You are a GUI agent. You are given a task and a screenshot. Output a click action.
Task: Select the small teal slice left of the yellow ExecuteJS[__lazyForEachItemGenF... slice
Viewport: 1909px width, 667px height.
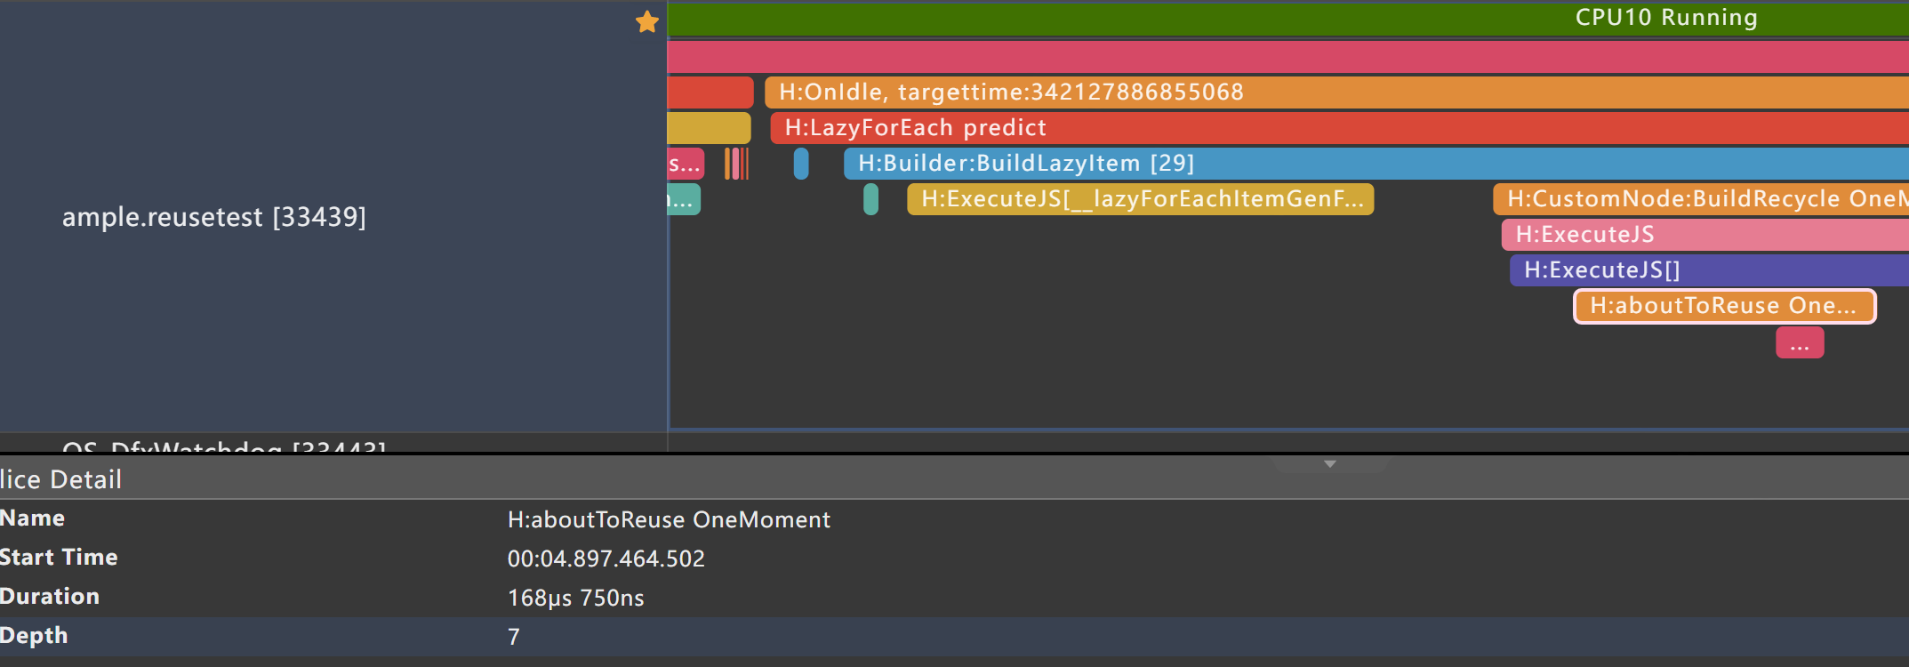click(870, 198)
